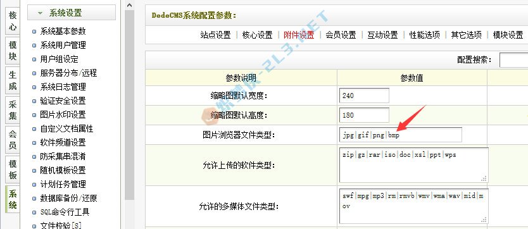Open 图片水印设置 menu entry
The height and width of the screenshot is (229, 528).
pos(63,114)
